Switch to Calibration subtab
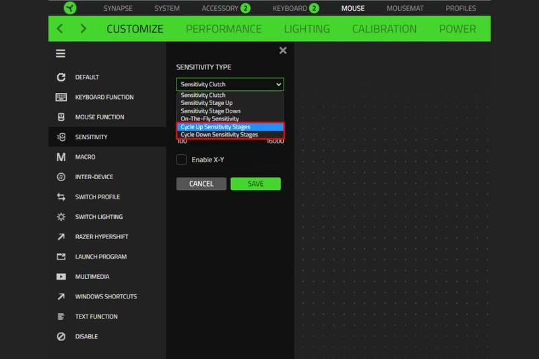 point(384,29)
